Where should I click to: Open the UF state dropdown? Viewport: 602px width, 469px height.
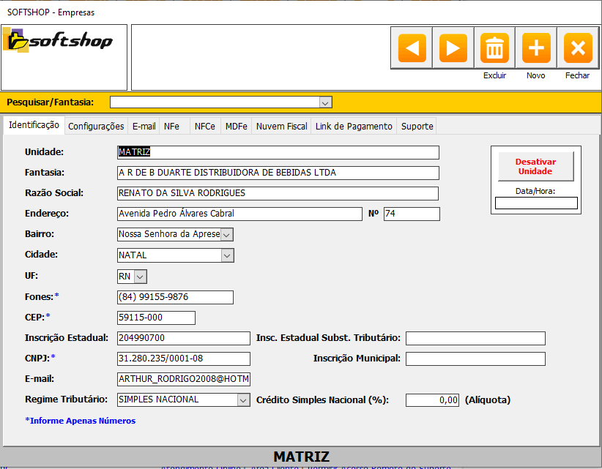(x=141, y=277)
